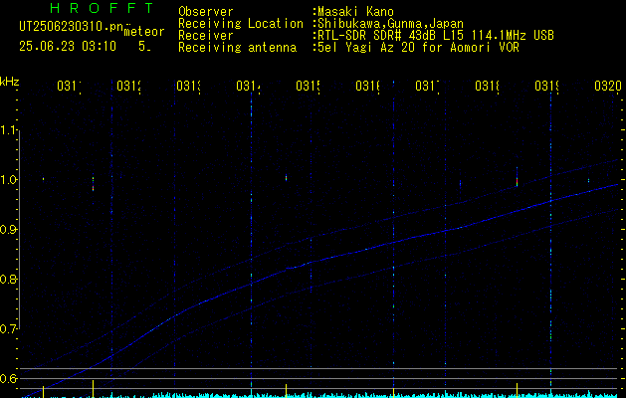
Task: Click the 'Receiving Location' label
Action: (241, 24)
